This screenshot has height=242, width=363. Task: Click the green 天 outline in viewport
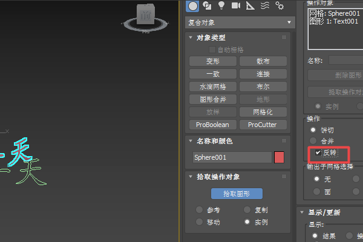[31, 172]
